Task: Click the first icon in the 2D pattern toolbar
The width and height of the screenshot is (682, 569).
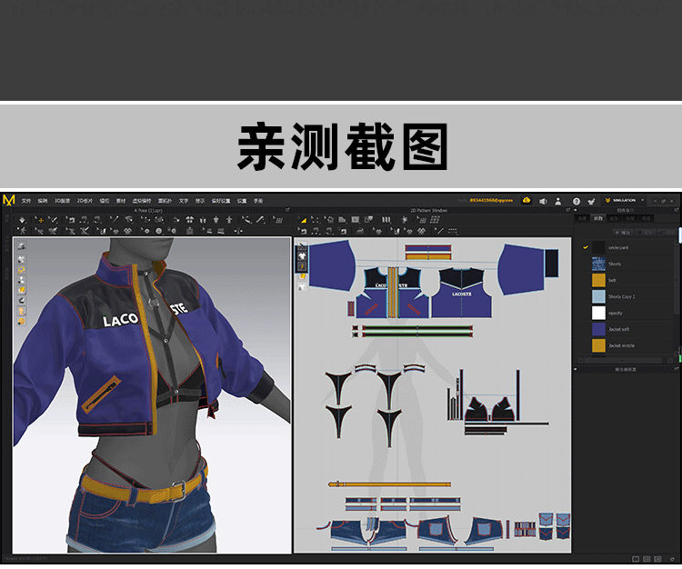Action: [x=304, y=220]
